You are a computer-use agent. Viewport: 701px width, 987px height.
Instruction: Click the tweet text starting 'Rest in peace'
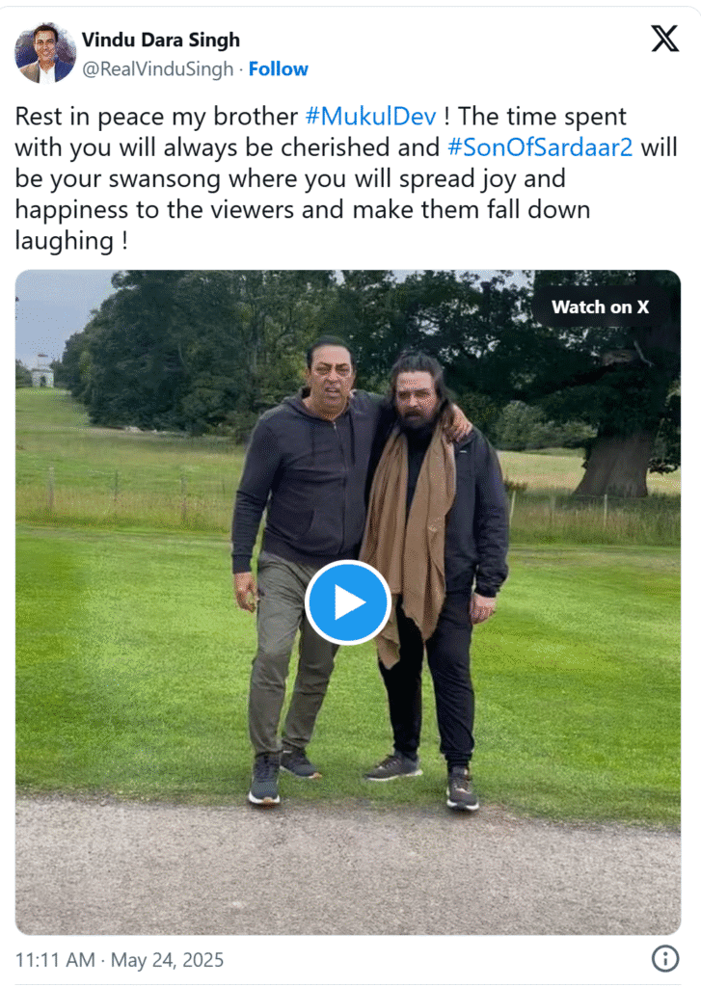(346, 178)
